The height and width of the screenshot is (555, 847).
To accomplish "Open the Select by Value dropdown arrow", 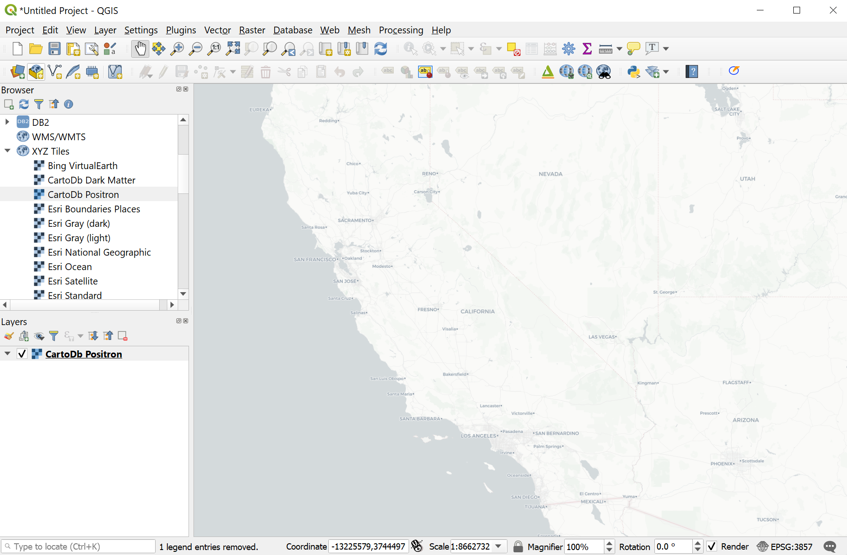I will pos(499,49).
